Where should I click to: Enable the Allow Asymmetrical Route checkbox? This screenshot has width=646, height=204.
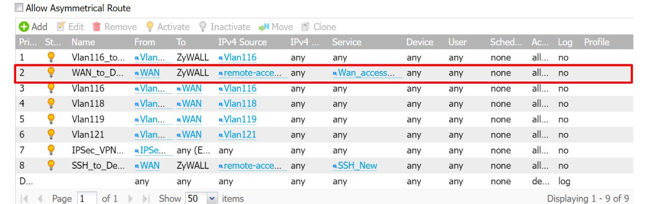point(19,8)
